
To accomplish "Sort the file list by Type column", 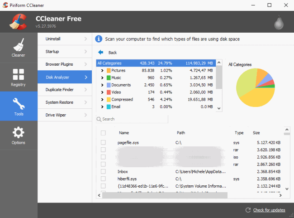I will click(239, 133).
